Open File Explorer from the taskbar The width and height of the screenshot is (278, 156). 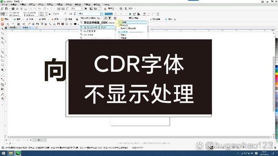(x=11, y=153)
